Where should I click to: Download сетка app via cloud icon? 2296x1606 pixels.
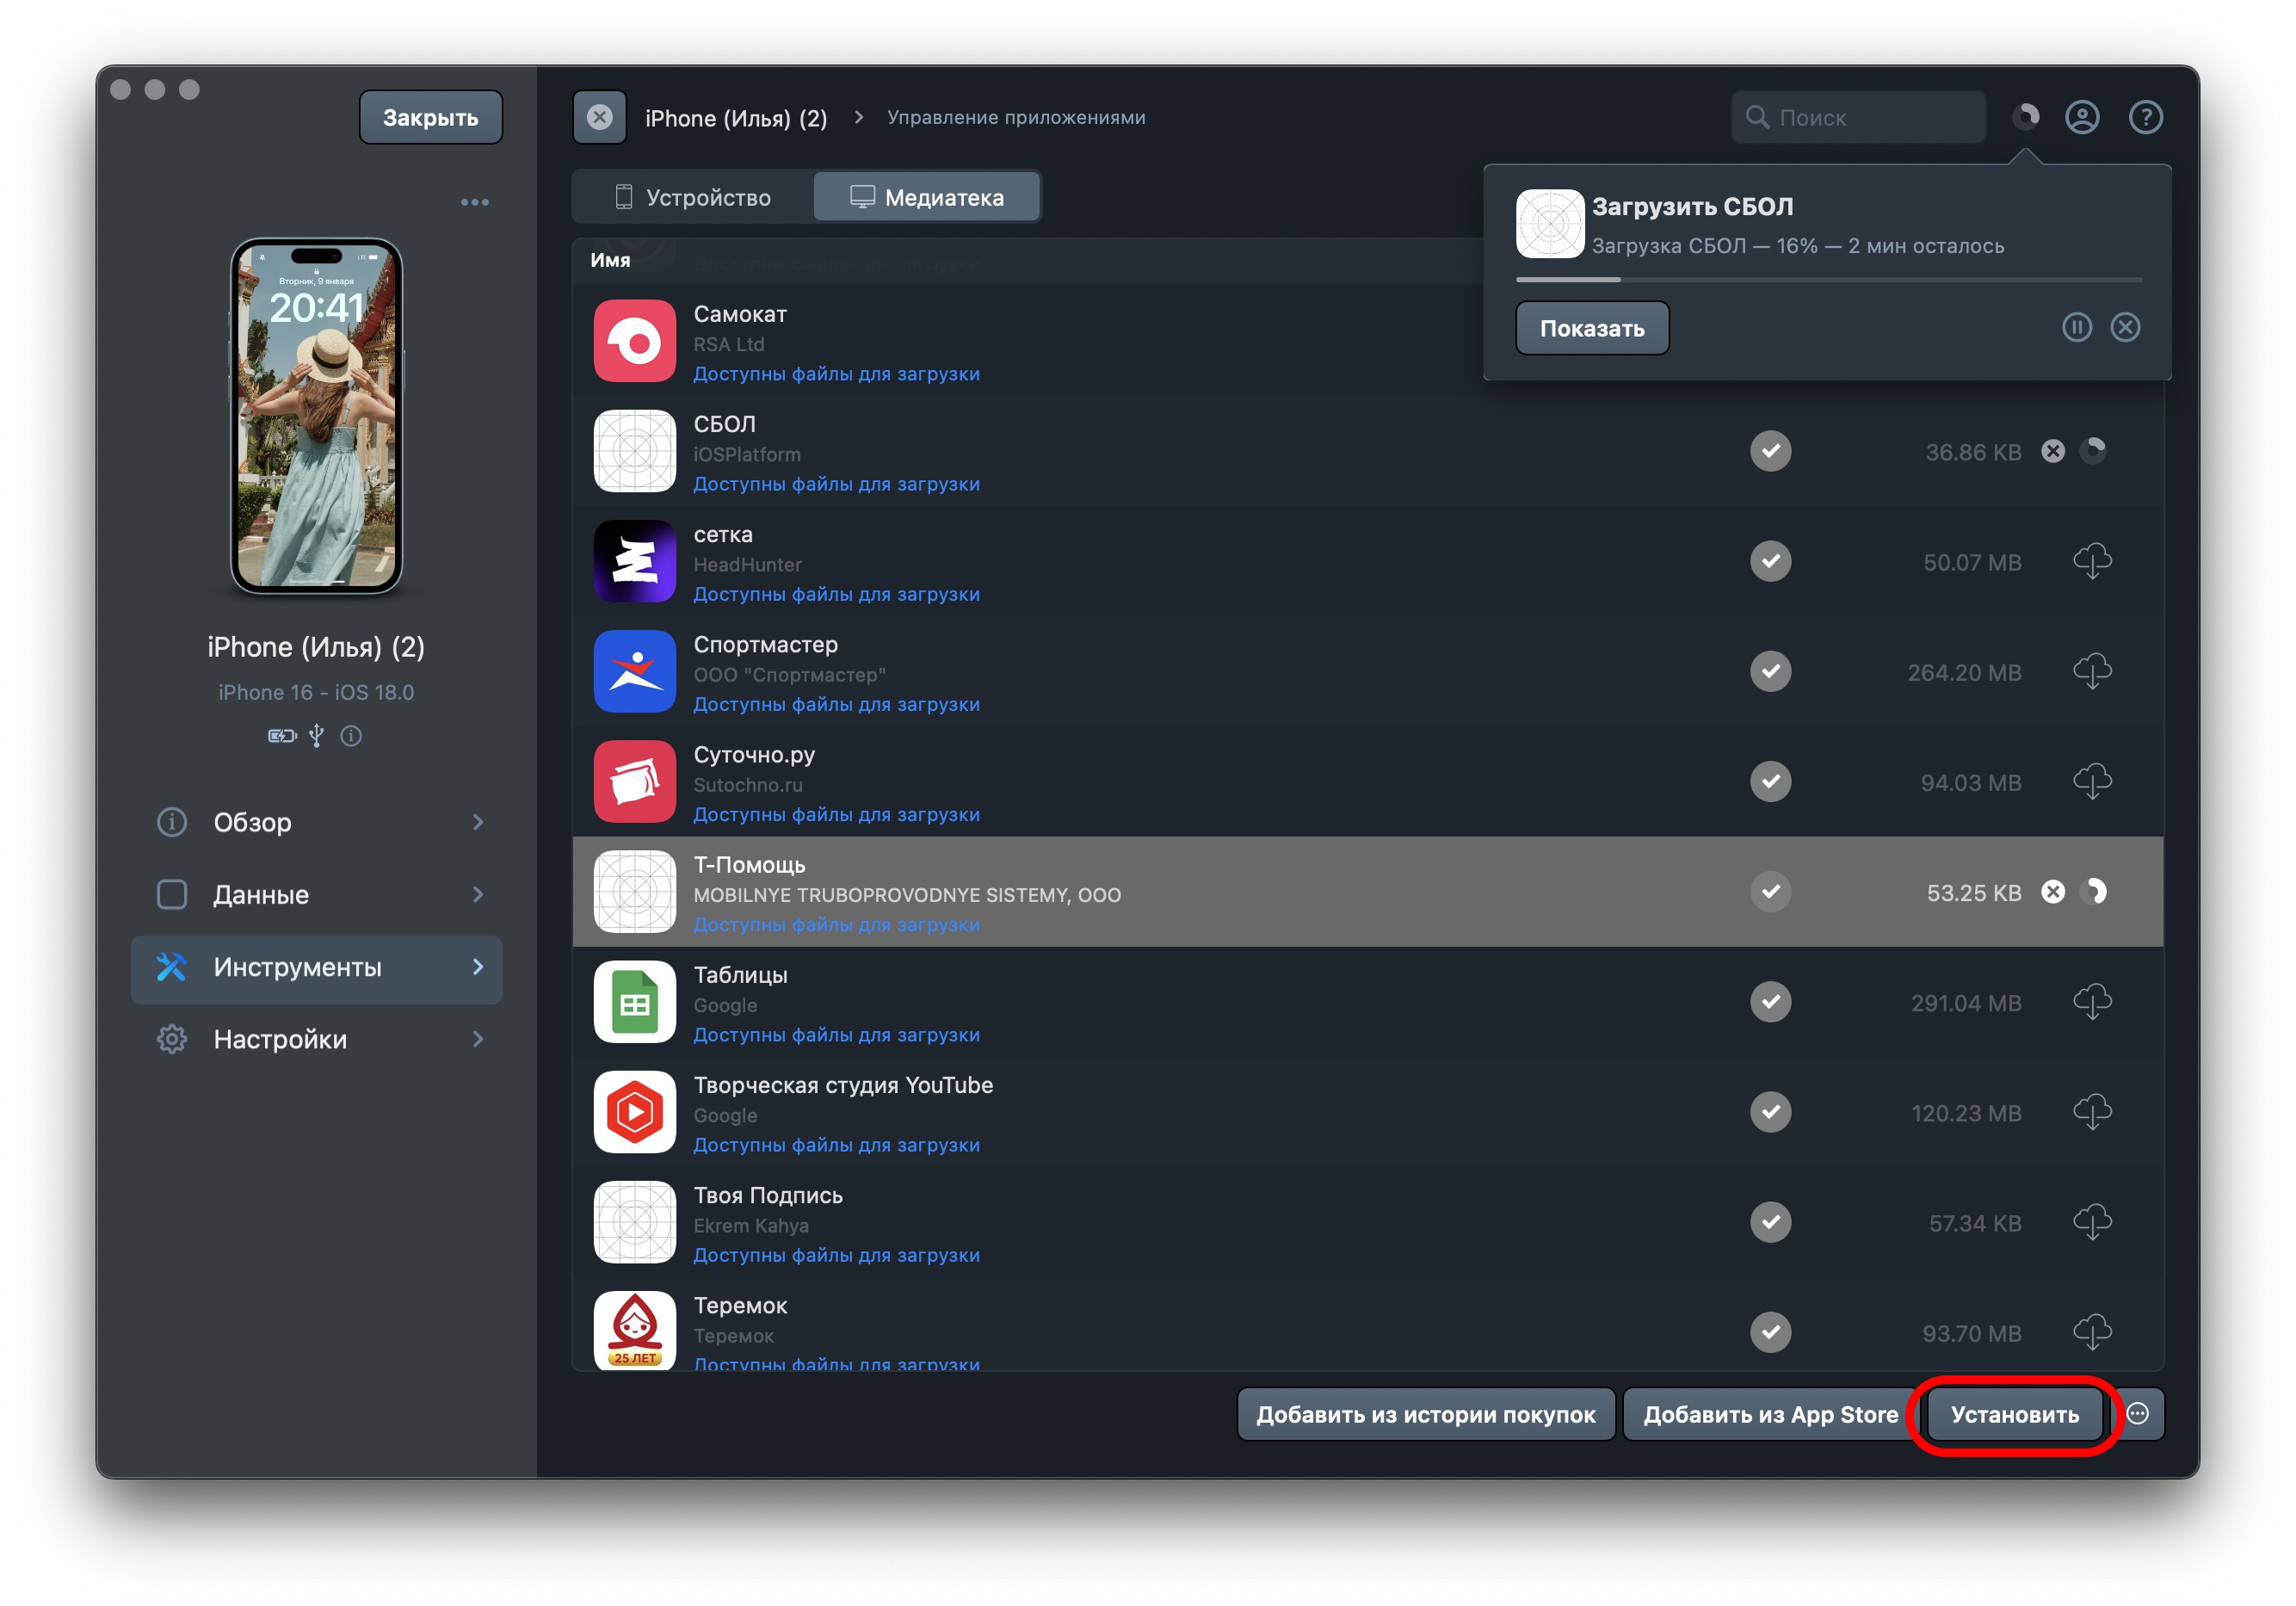[2091, 561]
